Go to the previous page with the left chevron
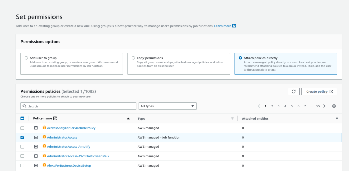This screenshot has height=171, width=349. (x=259, y=106)
